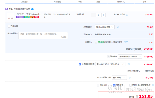Click the 88VIP discount ¥-7.95
The width and height of the screenshot is (155, 98).
149,78
